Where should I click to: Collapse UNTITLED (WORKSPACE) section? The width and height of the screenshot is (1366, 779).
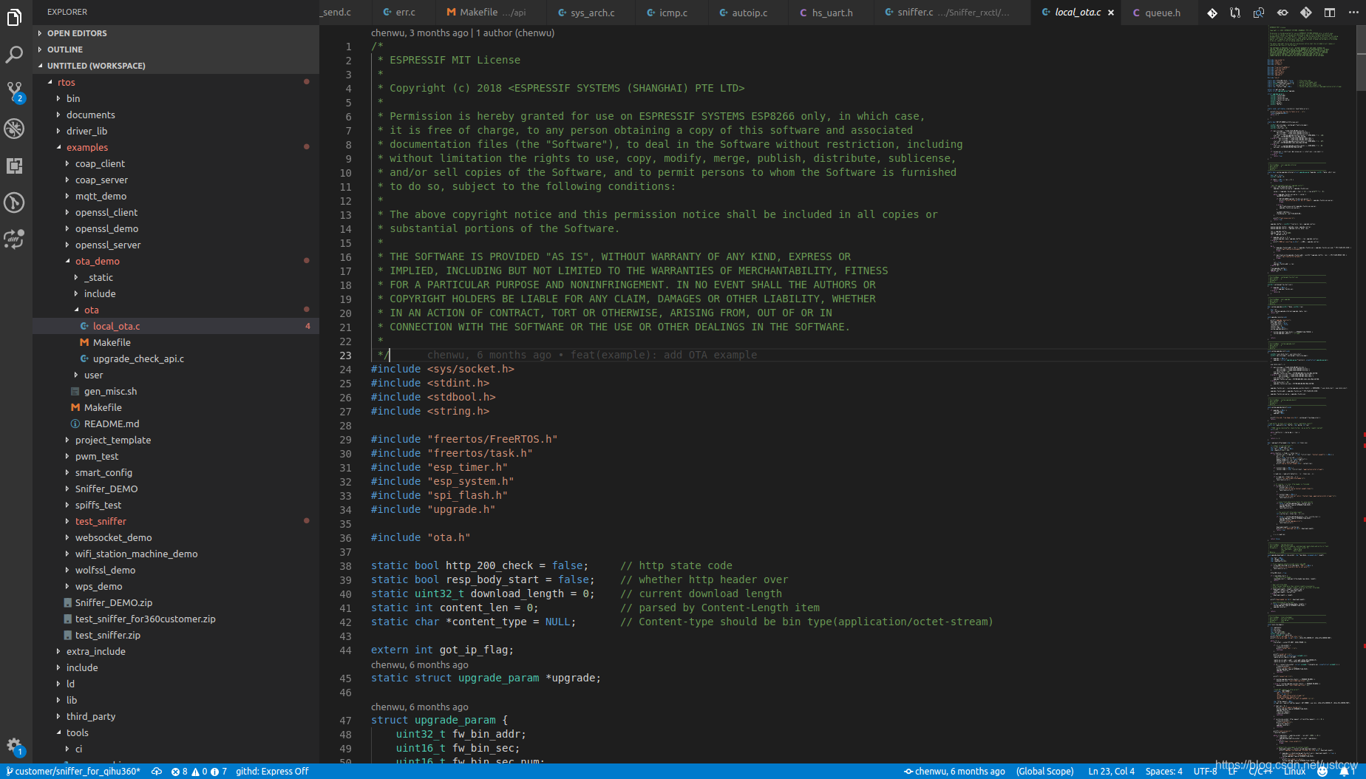coord(176,66)
